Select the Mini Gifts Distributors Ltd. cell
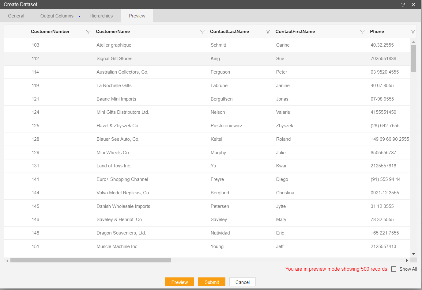 click(x=123, y=112)
